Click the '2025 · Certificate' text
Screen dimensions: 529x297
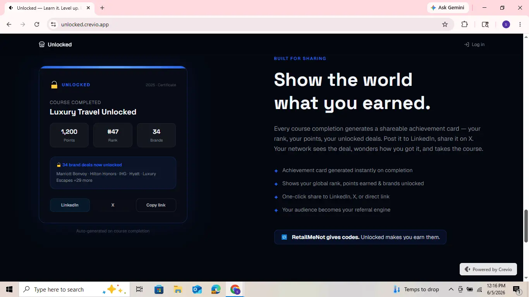coord(161,85)
